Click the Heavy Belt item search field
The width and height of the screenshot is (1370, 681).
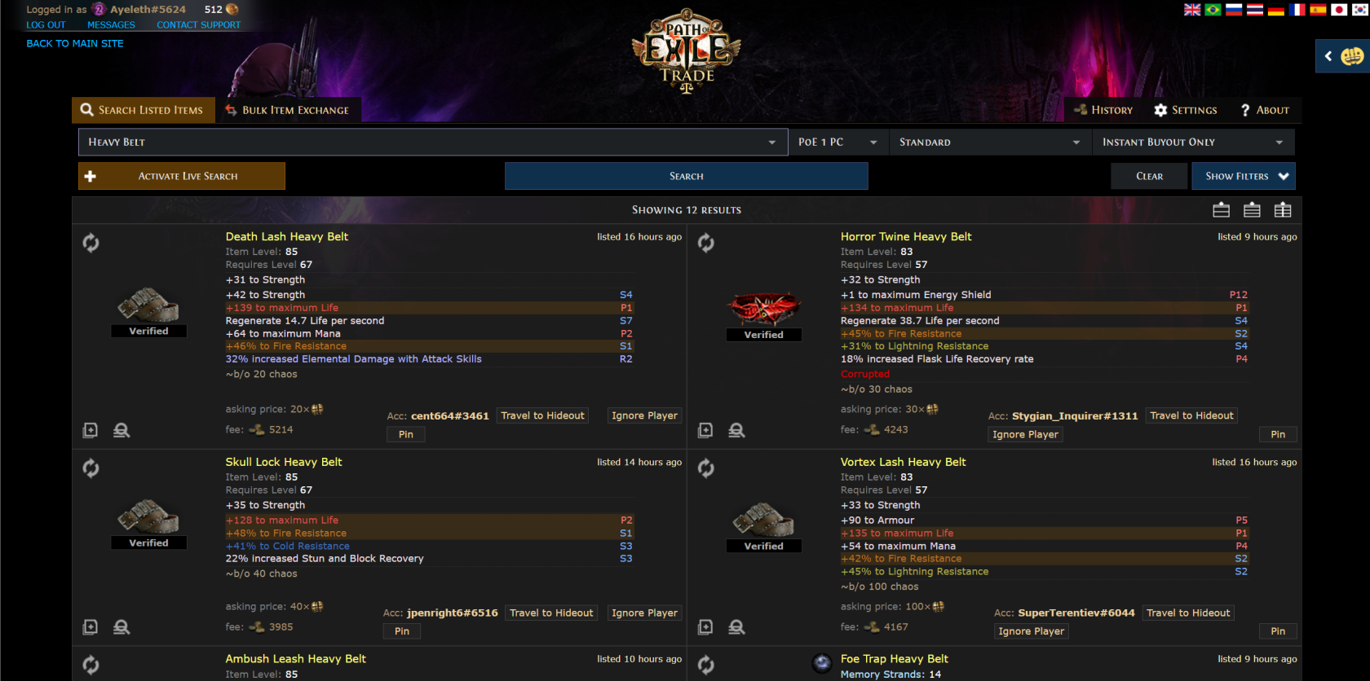pos(424,142)
